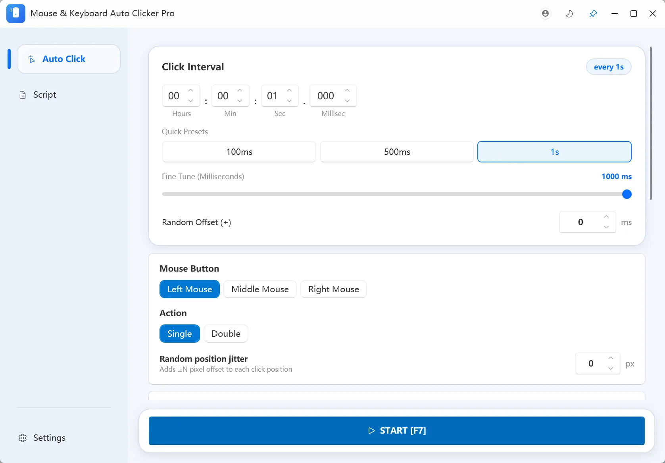Click 'Adds ±N pixel offset' description text

pyautogui.click(x=226, y=369)
